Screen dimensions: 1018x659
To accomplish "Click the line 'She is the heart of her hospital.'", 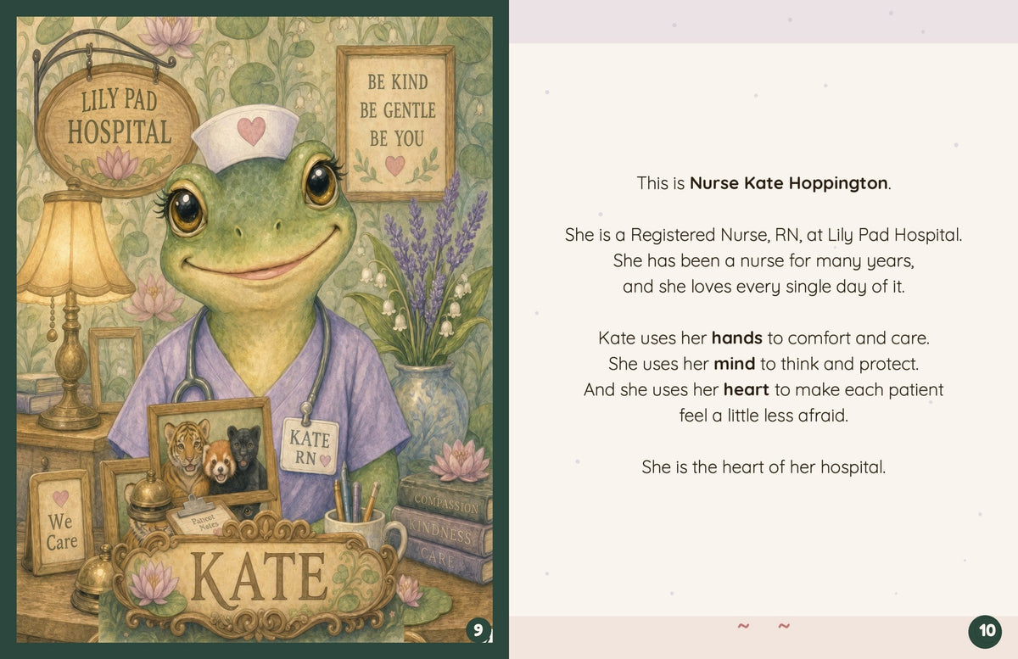I will coord(763,467).
